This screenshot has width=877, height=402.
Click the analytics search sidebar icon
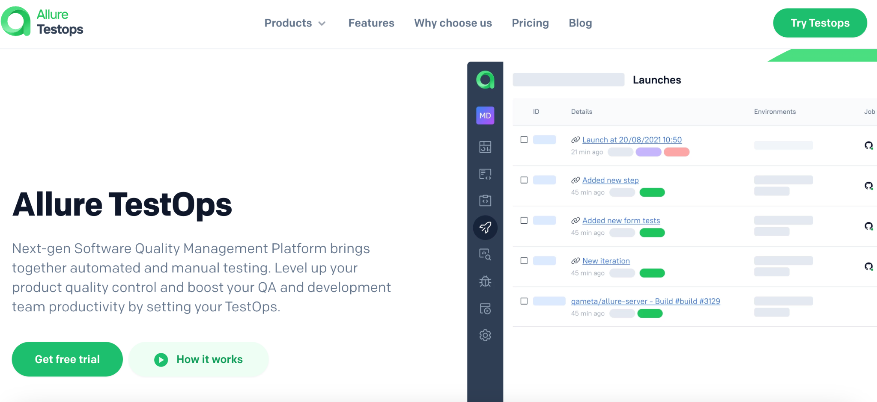click(x=485, y=254)
